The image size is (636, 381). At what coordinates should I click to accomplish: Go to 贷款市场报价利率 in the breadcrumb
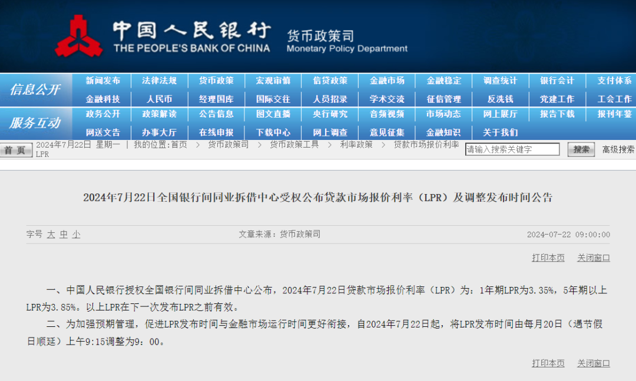click(426, 145)
